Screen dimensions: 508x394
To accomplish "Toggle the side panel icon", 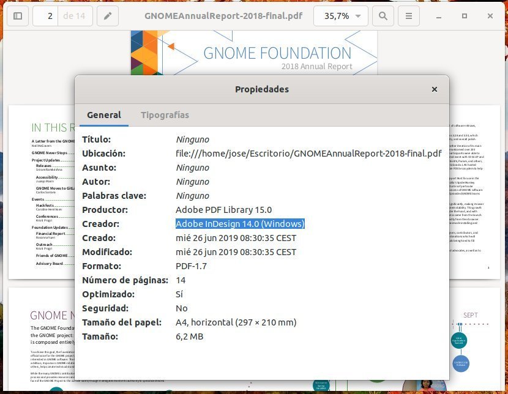I will tap(18, 16).
